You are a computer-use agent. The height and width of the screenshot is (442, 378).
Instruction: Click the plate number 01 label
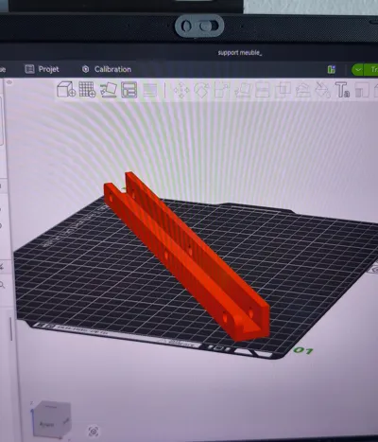pyautogui.click(x=303, y=350)
